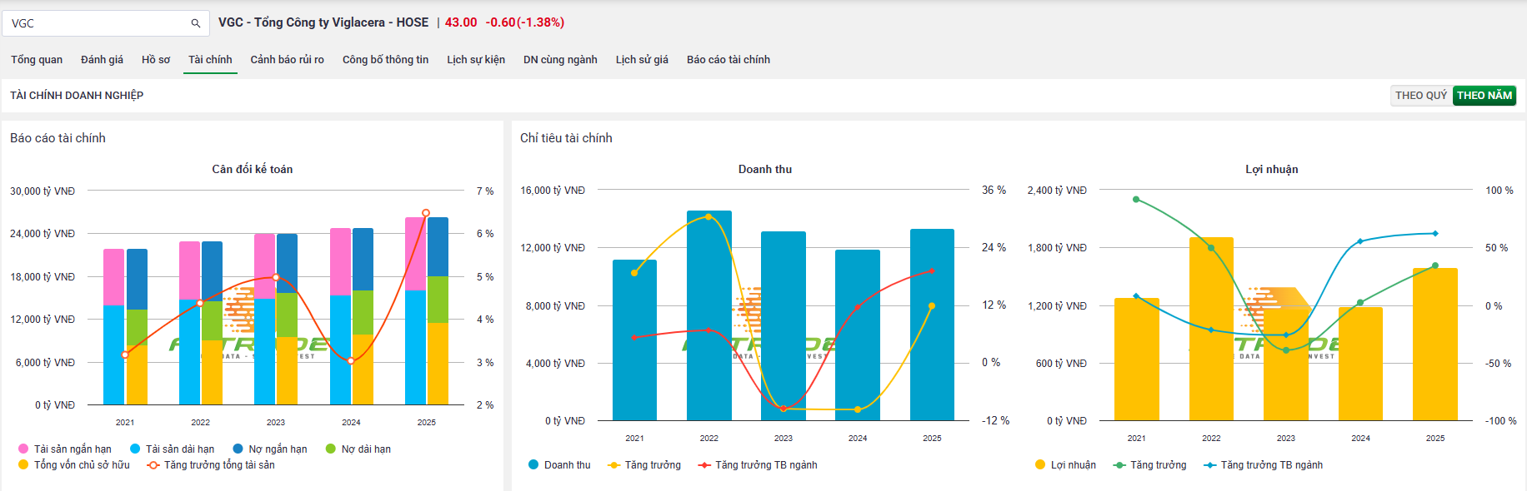Click the 2024 Lợi nhuận bar
The image size is (1527, 491).
(x=1360, y=365)
